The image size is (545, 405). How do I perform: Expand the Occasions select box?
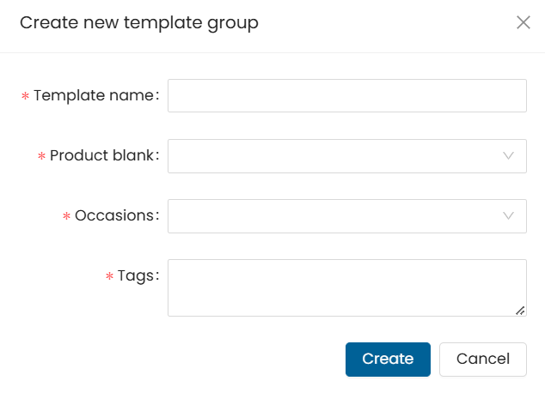click(x=335, y=216)
